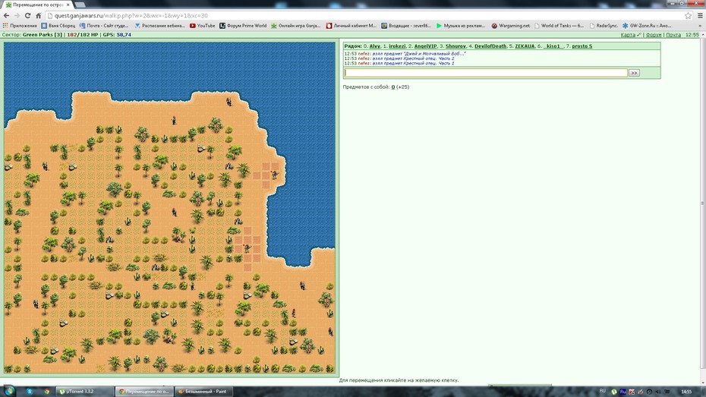Open the Chrome hamburger menu

coord(700,15)
